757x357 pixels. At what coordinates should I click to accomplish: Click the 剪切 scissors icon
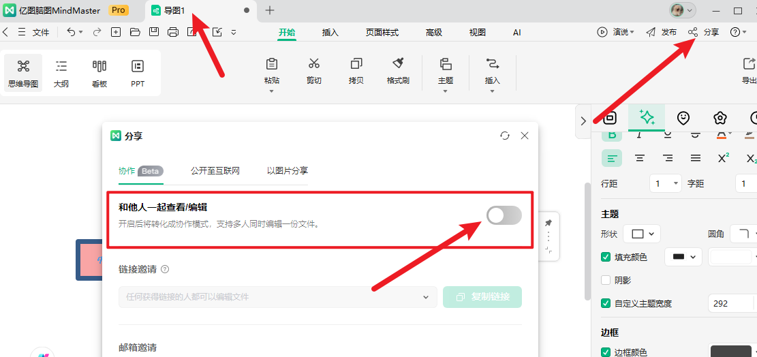coord(313,64)
